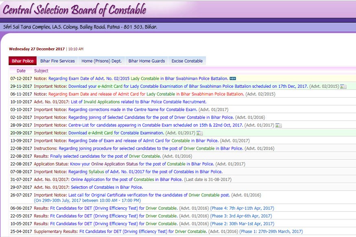Click the Central Selection Board of Constable header title

[74, 10]
